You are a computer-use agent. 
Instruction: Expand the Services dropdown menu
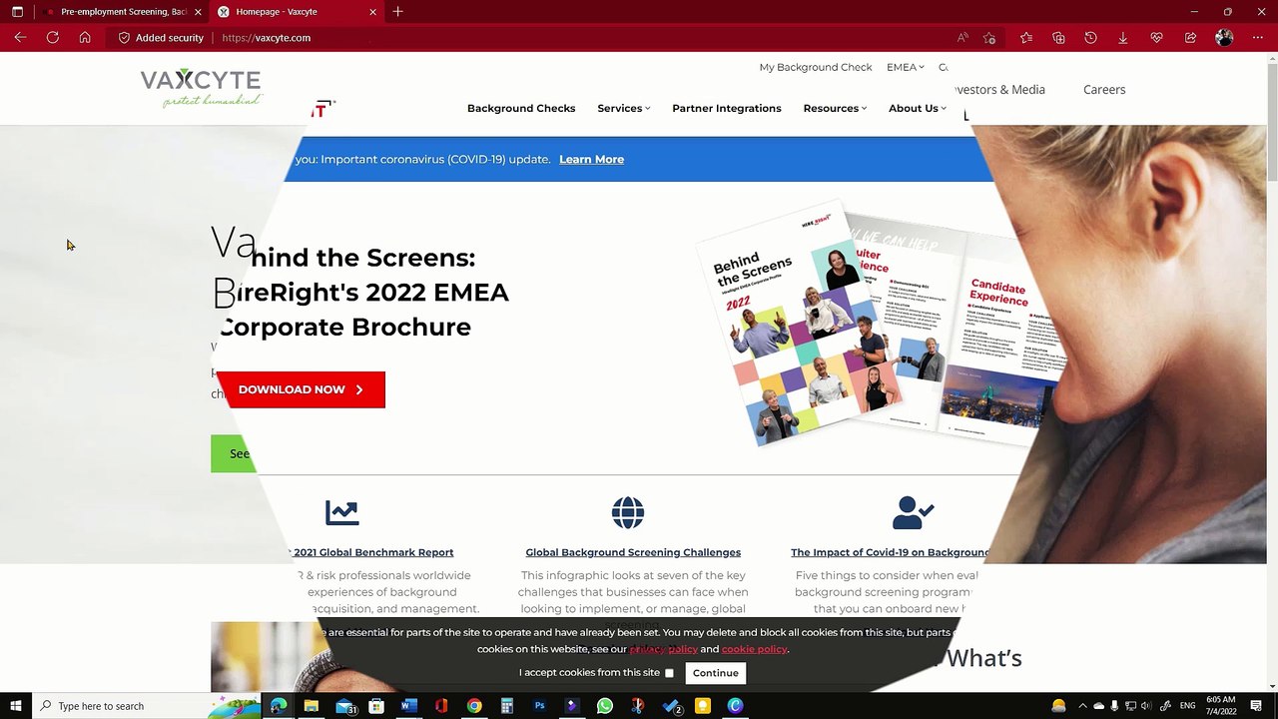[624, 108]
